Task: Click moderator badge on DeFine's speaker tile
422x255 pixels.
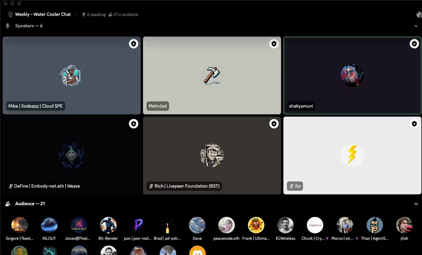Action: 133,124
